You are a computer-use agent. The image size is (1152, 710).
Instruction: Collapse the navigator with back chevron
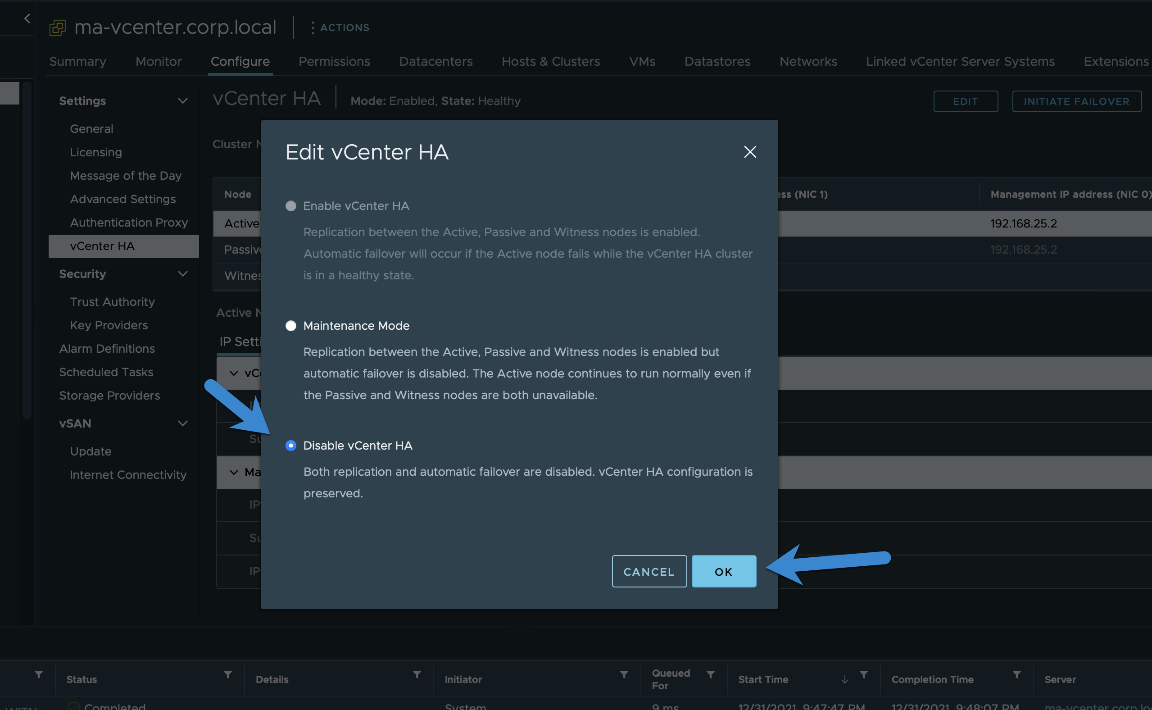27,19
